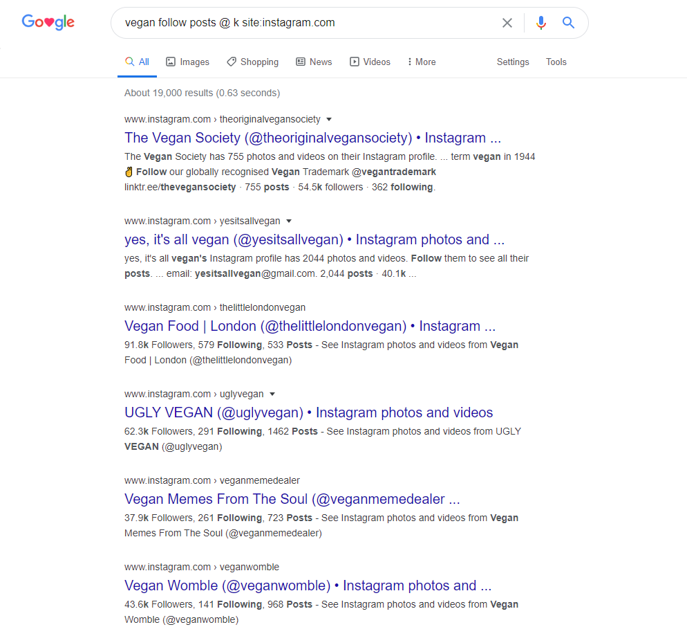Expand dropdown arrow next to uglyvegan URL
The height and width of the screenshot is (636, 687).
[x=272, y=394]
